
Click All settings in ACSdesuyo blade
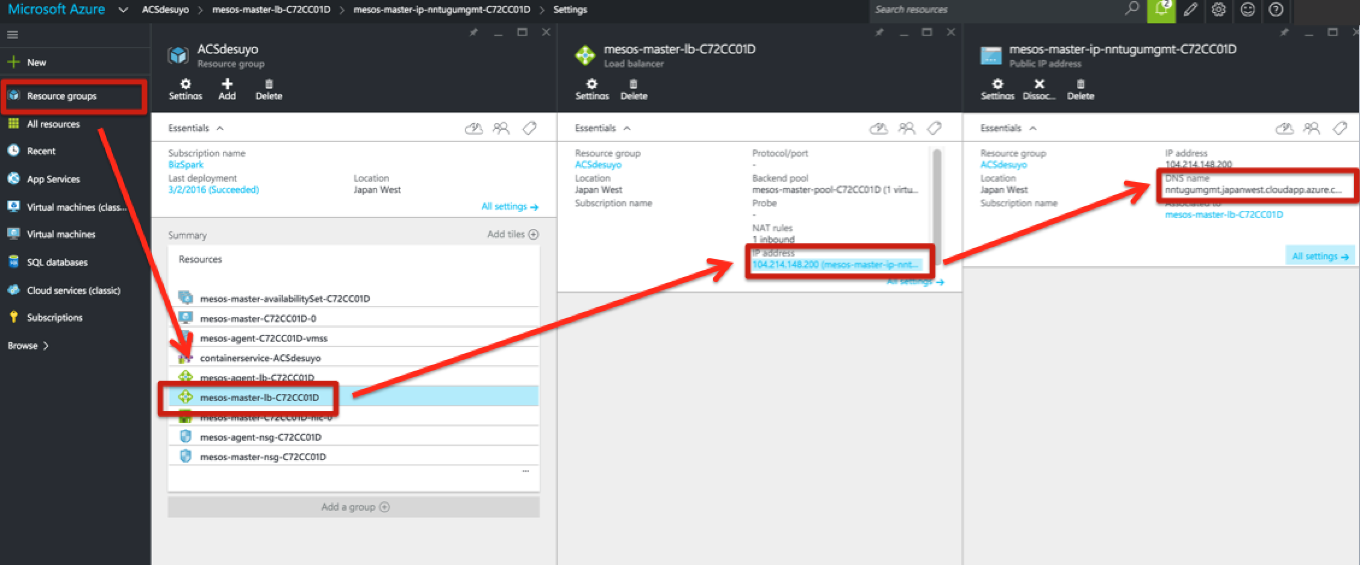[510, 207]
